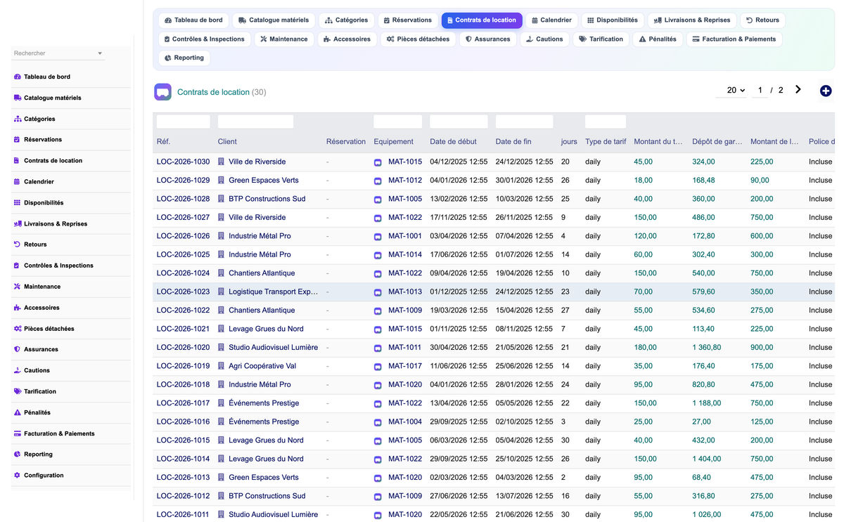Open equipment MAT-1005 in LOC-2026-1028 row
The image size is (844, 522).
click(x=405, y=199)
